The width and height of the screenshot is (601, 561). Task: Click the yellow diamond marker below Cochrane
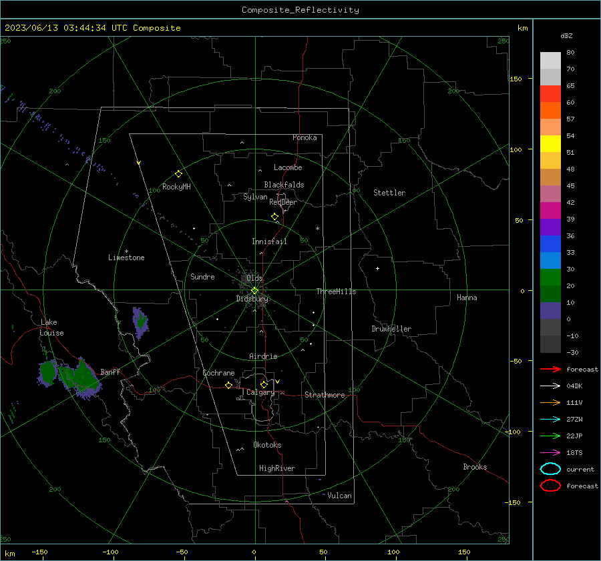[x=228, y=385]
